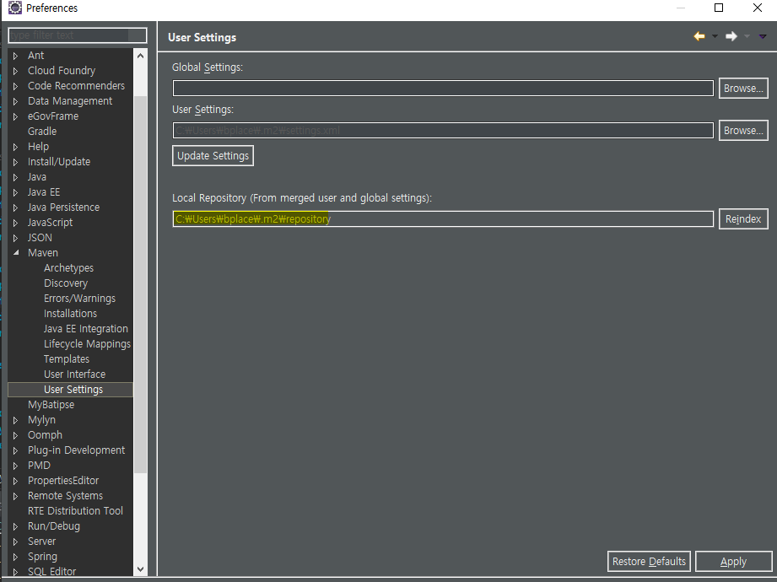The width and height of the screenshot is (777, 582).
Task: Expand the Oomph node
Action: point(15,435)
